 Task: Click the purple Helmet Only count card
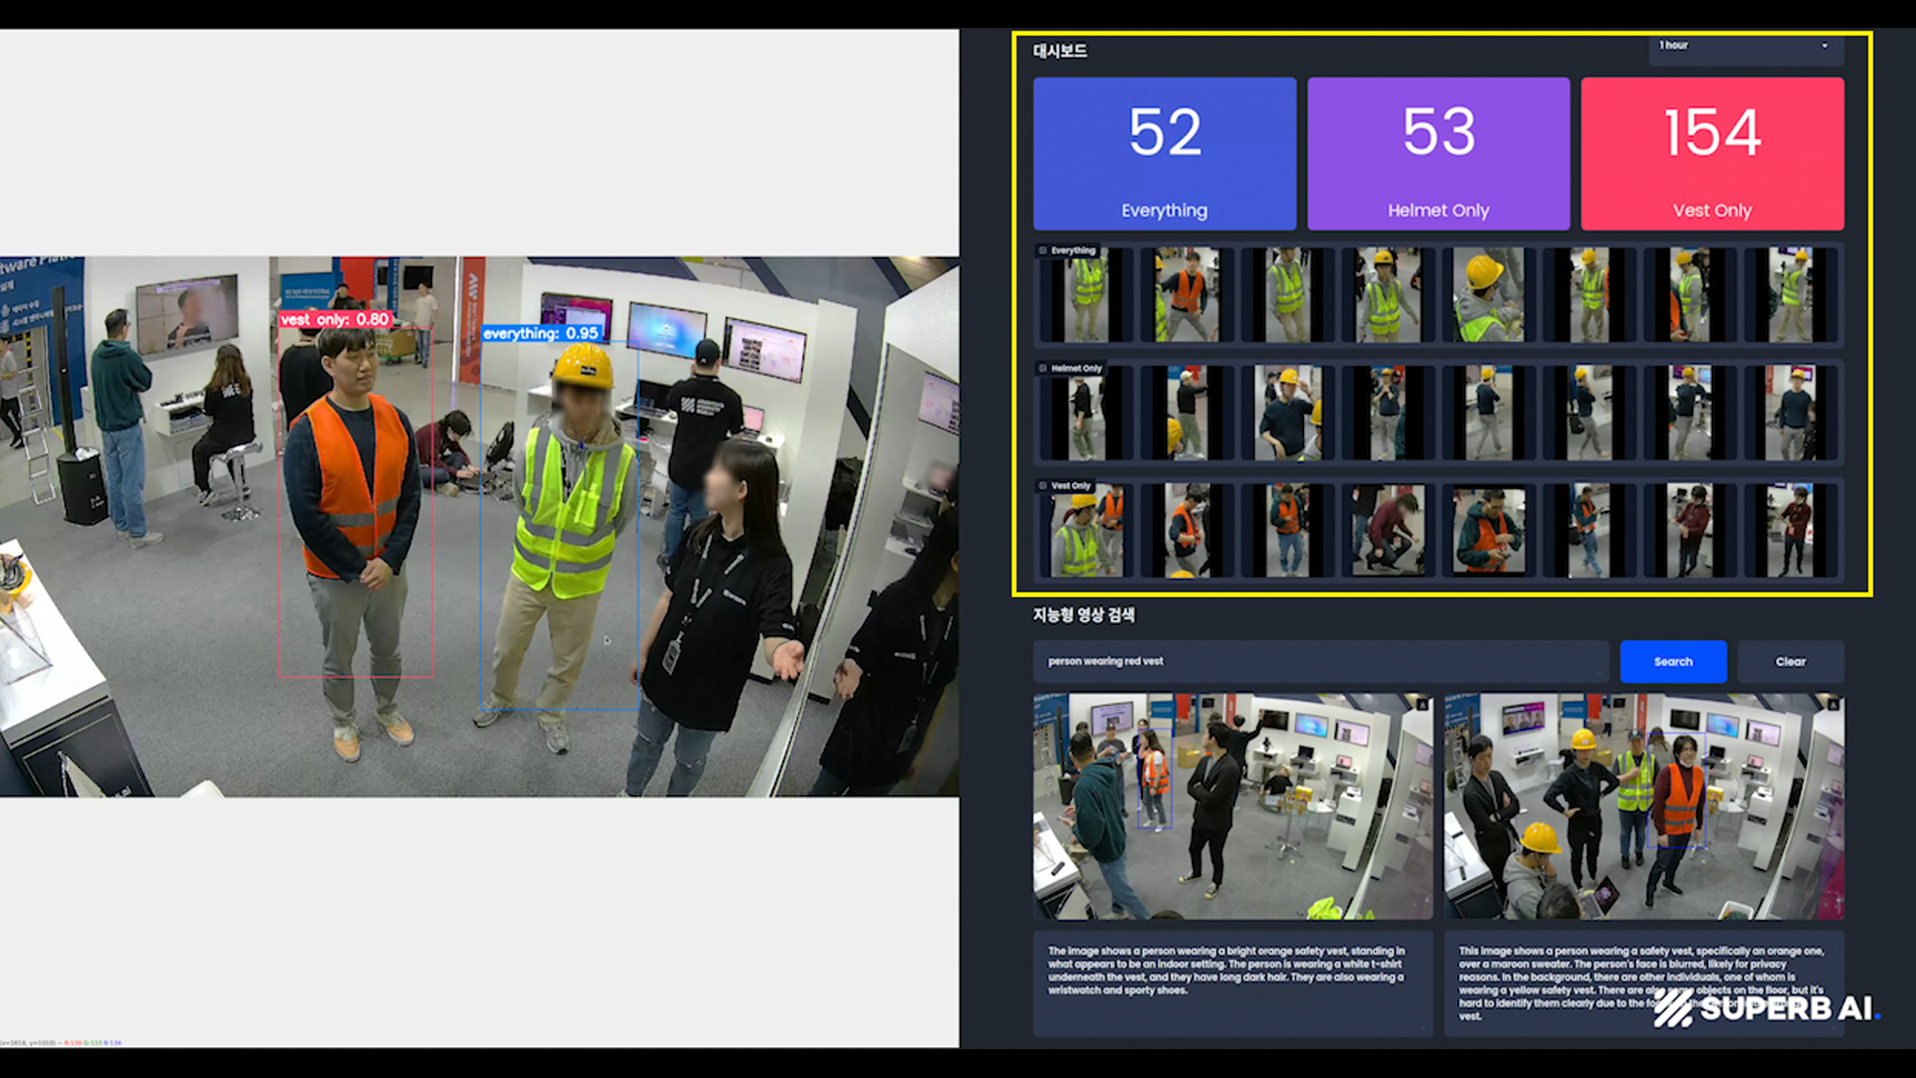pos(1438,154)
